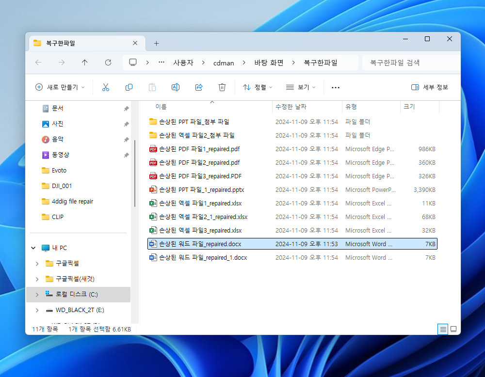Collapse the 내 PC tree node
Image resolution: width=485 pixels, height=377 pixels.
coord(33,248)
